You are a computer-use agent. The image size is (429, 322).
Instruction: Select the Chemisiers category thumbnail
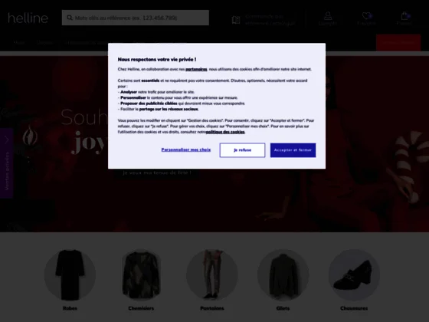tap(141, 275)
